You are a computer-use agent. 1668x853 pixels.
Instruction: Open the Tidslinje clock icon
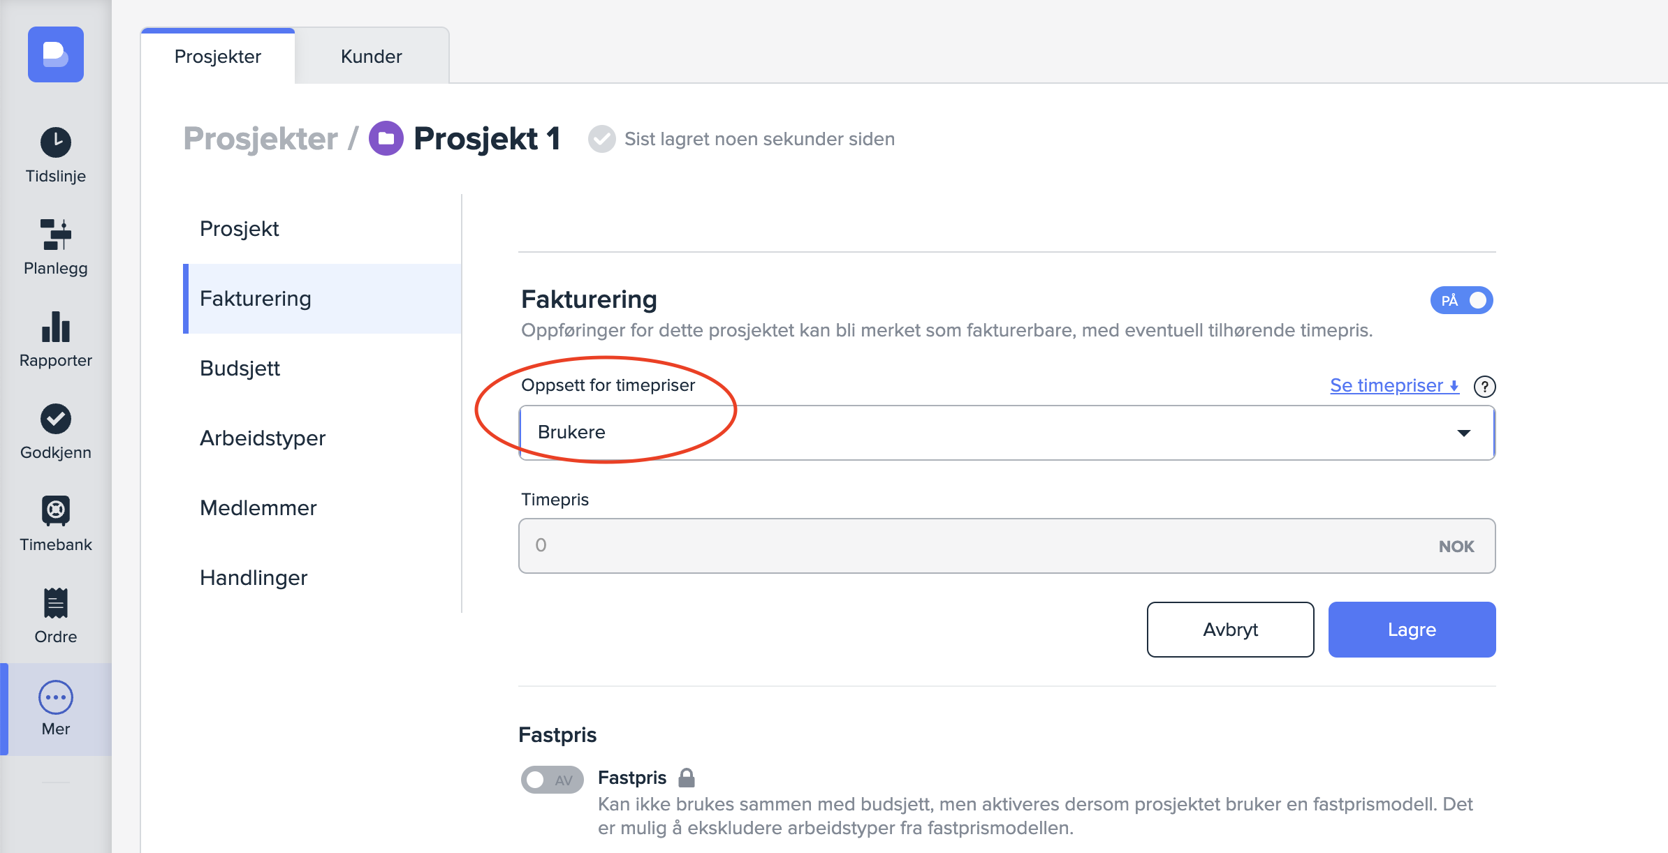pyautogui.click(x=56, y=143)
